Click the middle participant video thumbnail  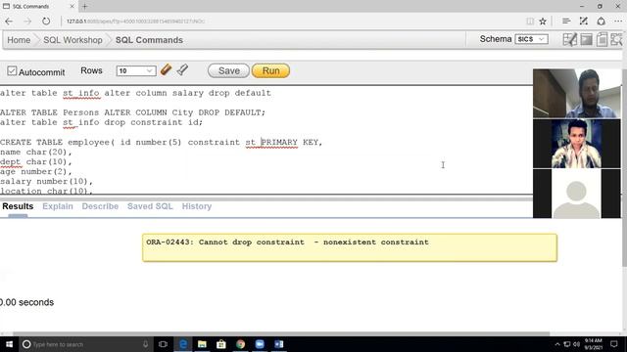[577, 144]
